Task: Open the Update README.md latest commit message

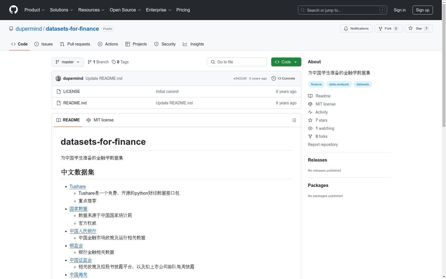Action: (x=104, y=78)
